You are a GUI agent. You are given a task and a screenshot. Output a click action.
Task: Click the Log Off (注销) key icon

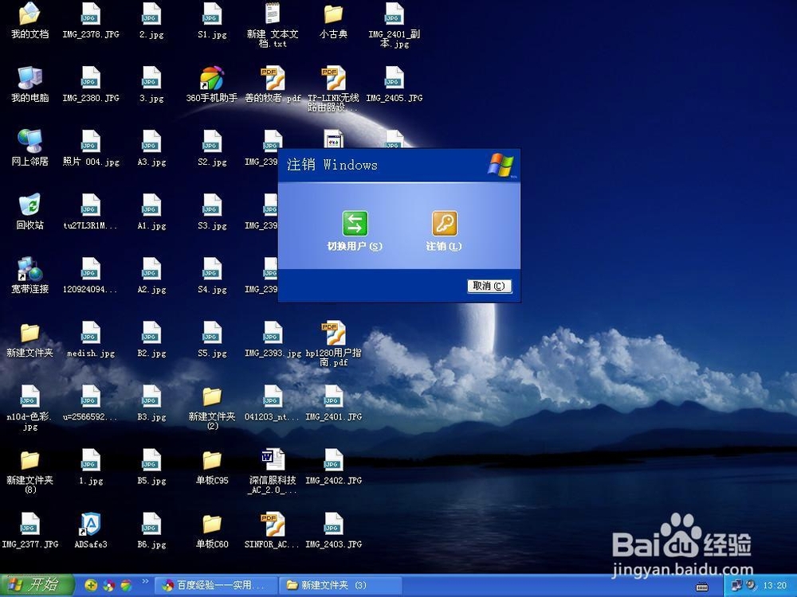(x=444, y=224)
